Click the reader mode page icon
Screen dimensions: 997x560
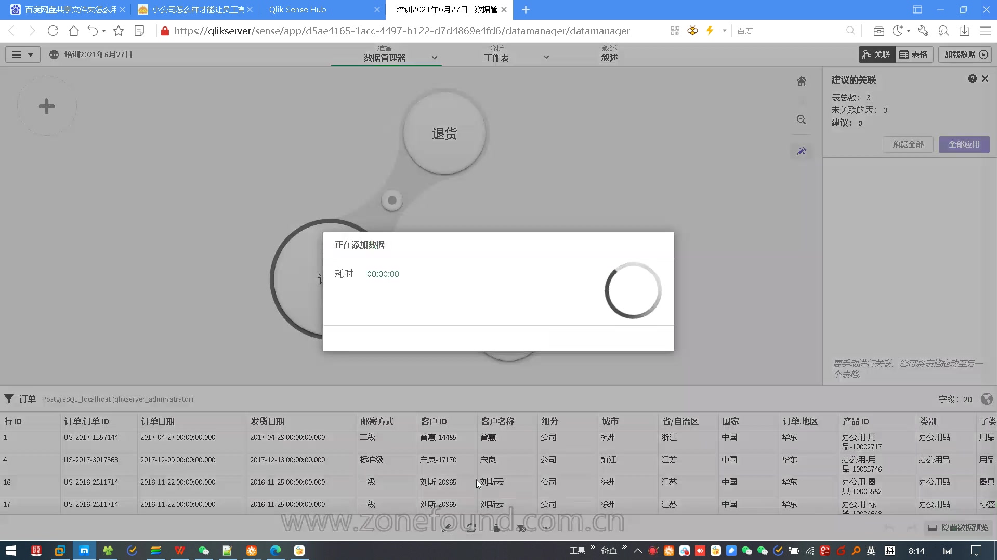point(139,31)
